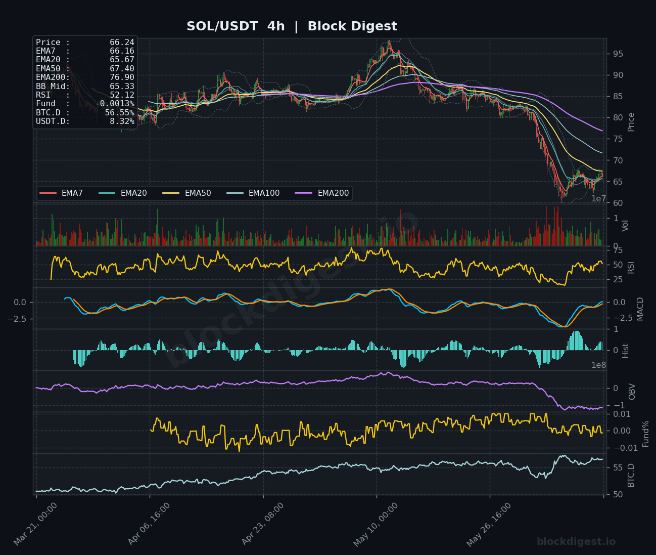Click the Fund -0.0013% row
This screenshot has width=656, height=555.
click(x=85, y=104)
